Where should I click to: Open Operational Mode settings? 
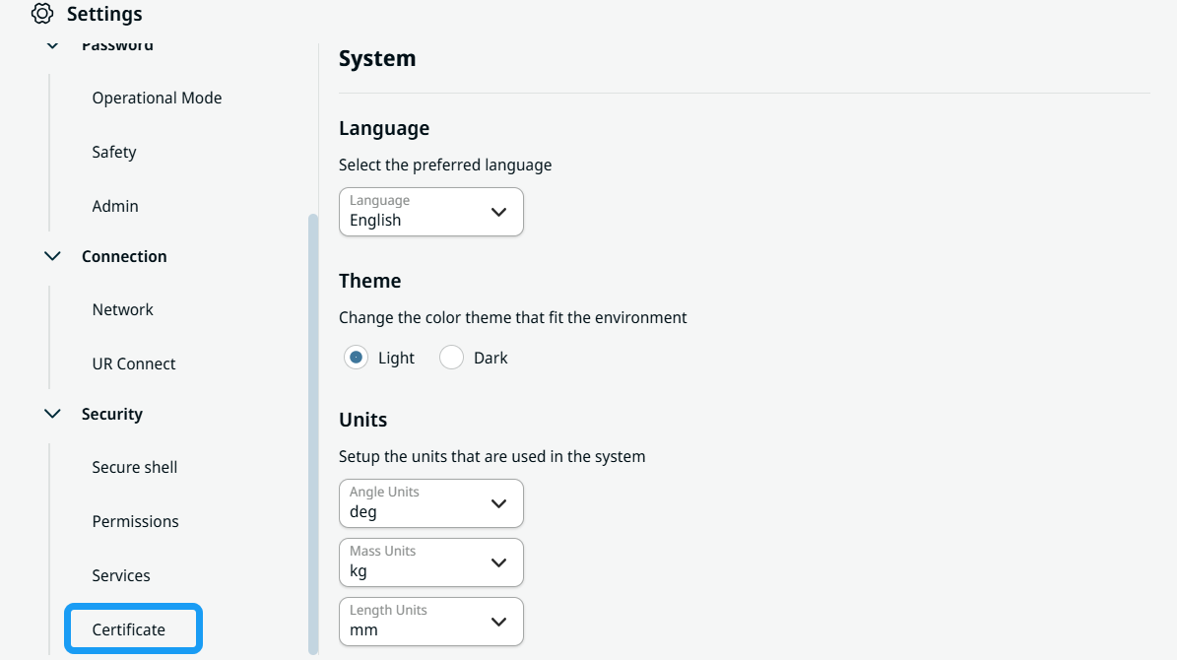(x=157, y=98)
